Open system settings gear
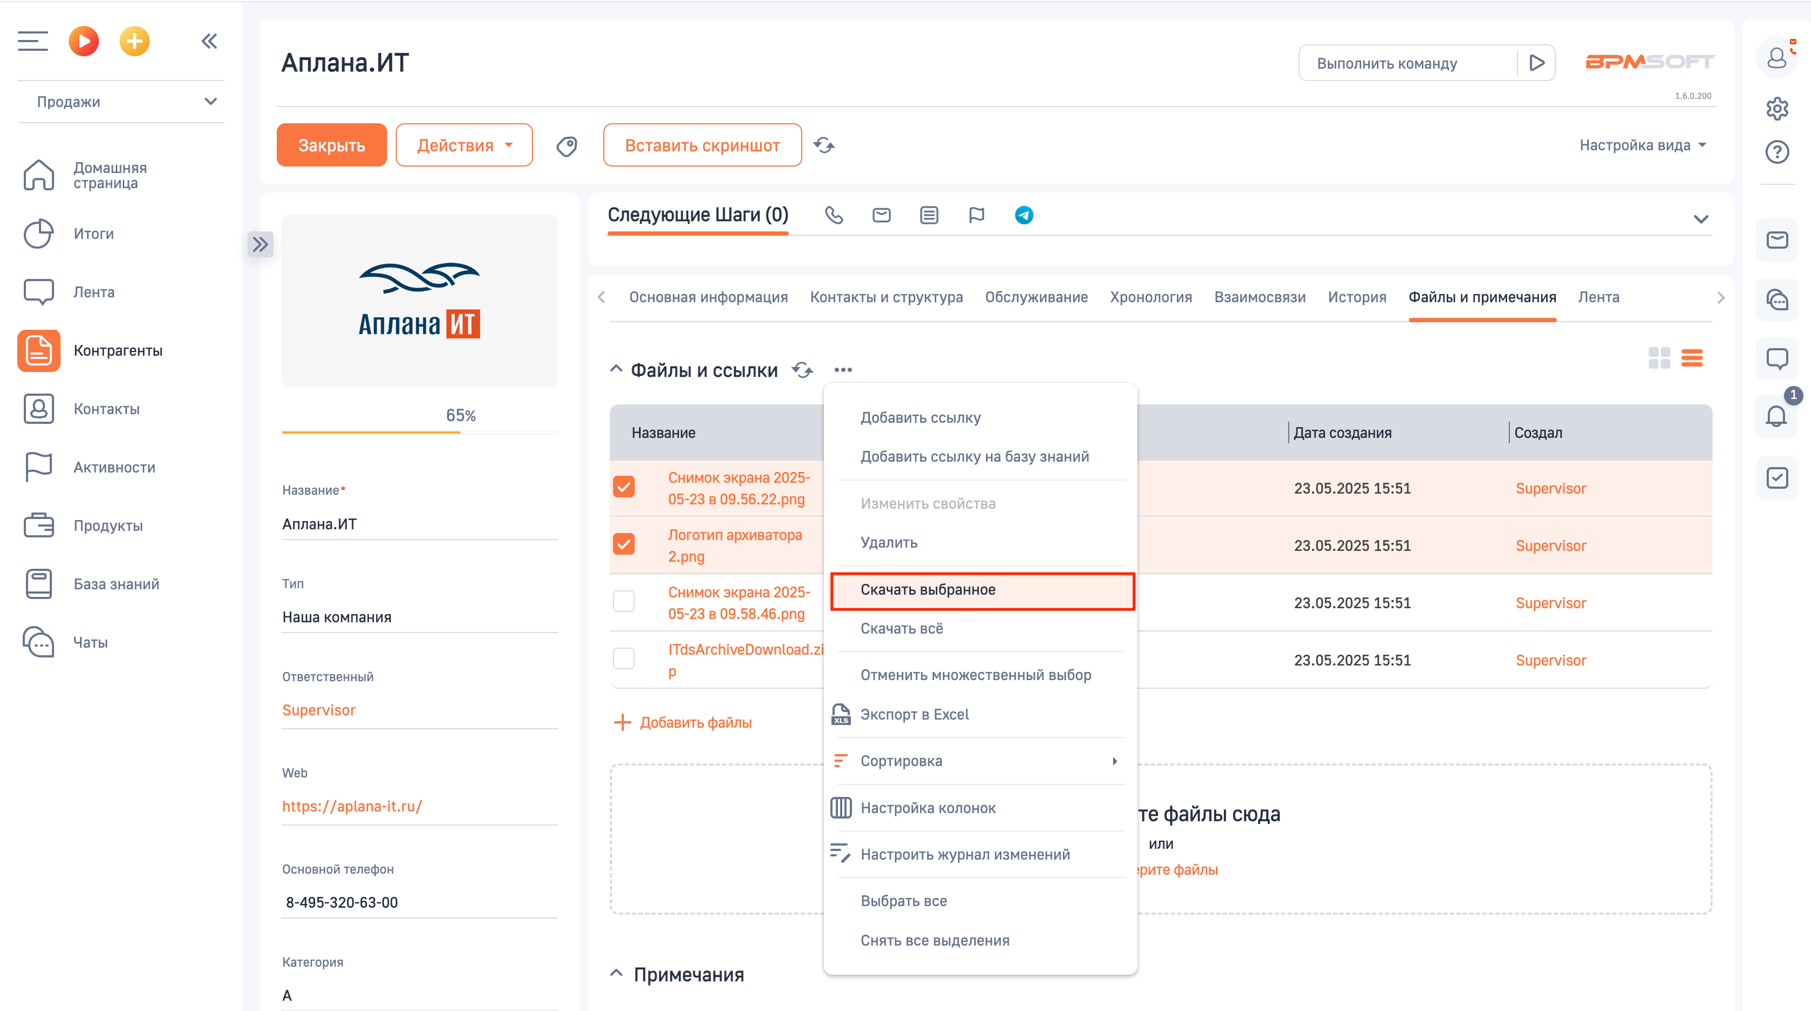Image resolution: width=1811 pixels, height=1011 pixels. [1776, 108]
